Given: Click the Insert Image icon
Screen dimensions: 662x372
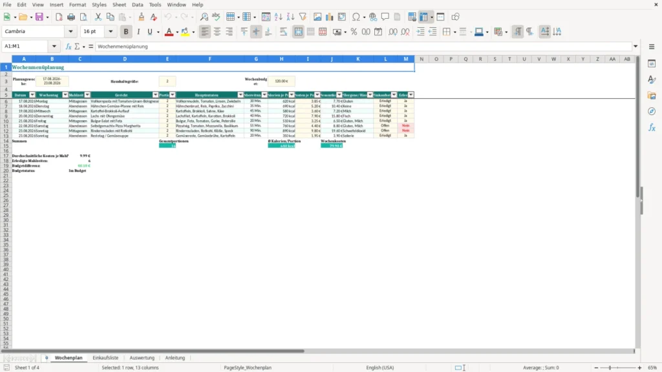Looking at the screenshot, I should pos(317,17).
